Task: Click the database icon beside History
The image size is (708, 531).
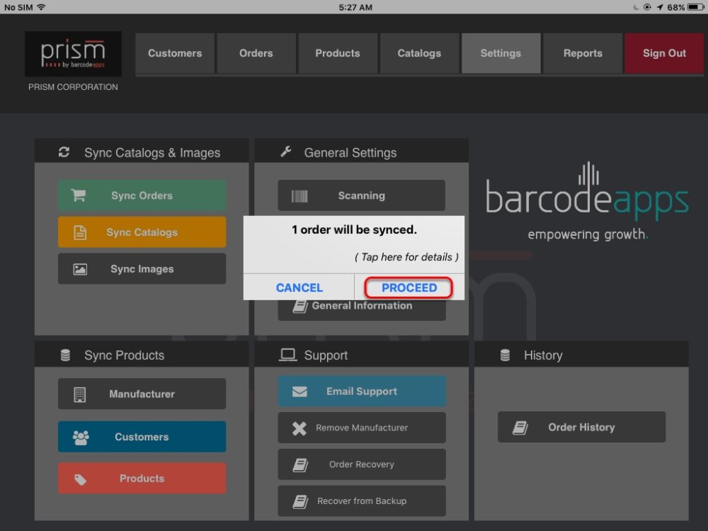Action: click(506, 355)
